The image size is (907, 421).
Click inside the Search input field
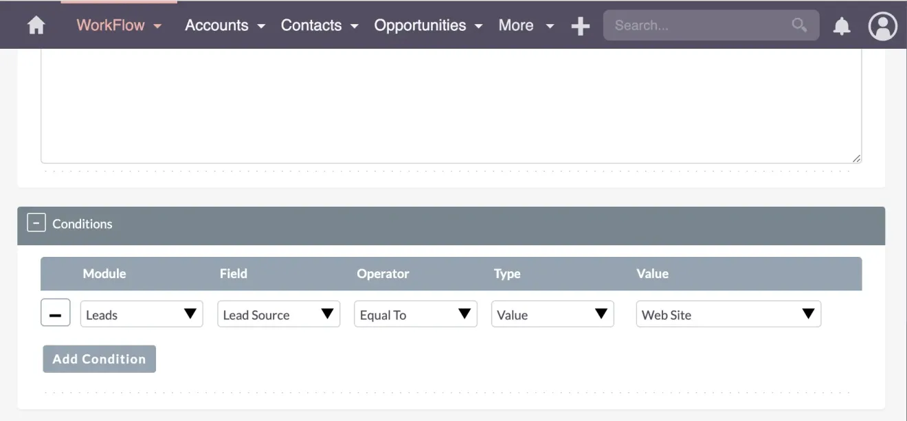[x=694, y=25]
